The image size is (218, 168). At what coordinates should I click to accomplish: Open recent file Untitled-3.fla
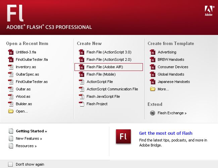[26, 52]
